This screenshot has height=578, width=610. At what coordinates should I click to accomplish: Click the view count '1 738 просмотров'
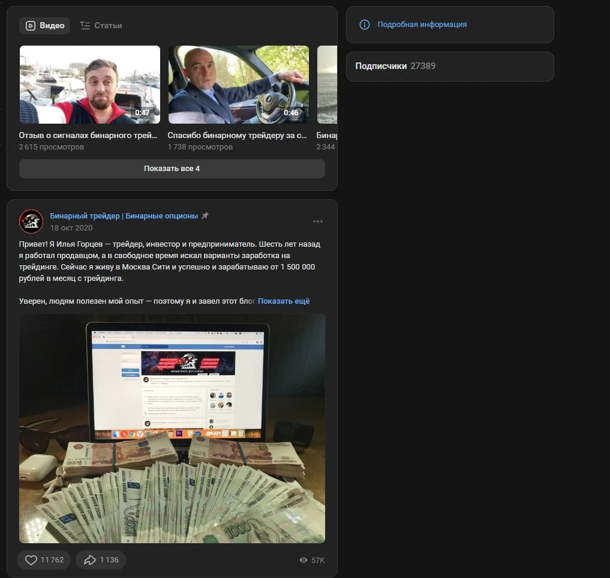(200, 146)
